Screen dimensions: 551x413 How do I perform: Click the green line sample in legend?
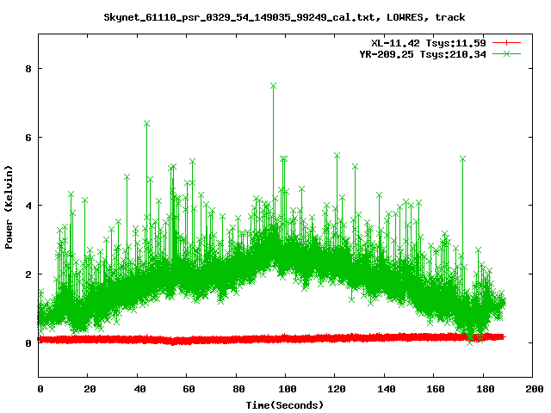(x=508, y=53)
